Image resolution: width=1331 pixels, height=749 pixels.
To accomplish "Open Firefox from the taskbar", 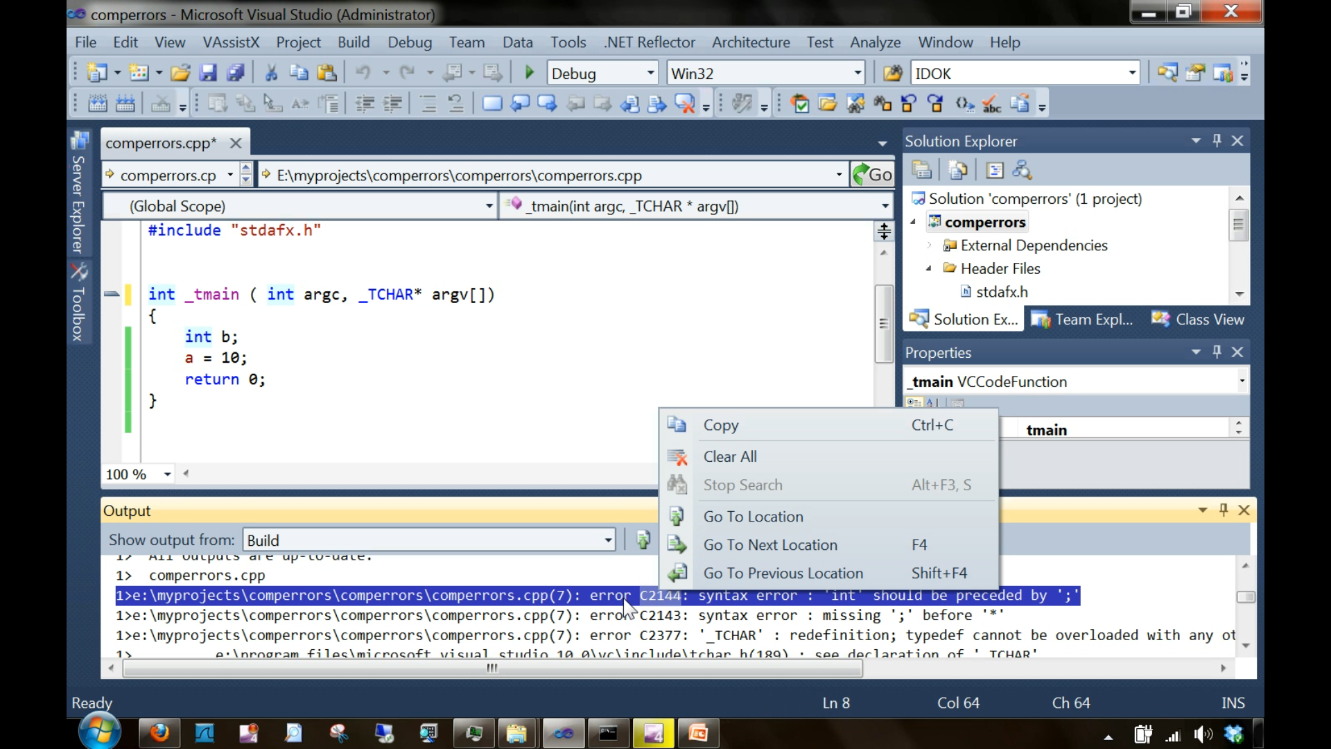I will point(159,733).
